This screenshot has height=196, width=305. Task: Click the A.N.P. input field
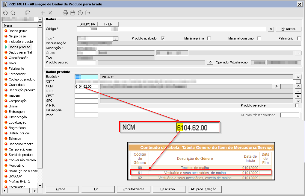(x=86, y=105)
